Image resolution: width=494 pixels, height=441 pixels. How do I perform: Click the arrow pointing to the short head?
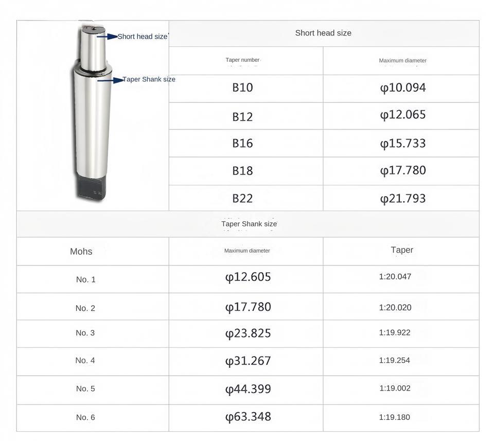[x=107, y=37]
